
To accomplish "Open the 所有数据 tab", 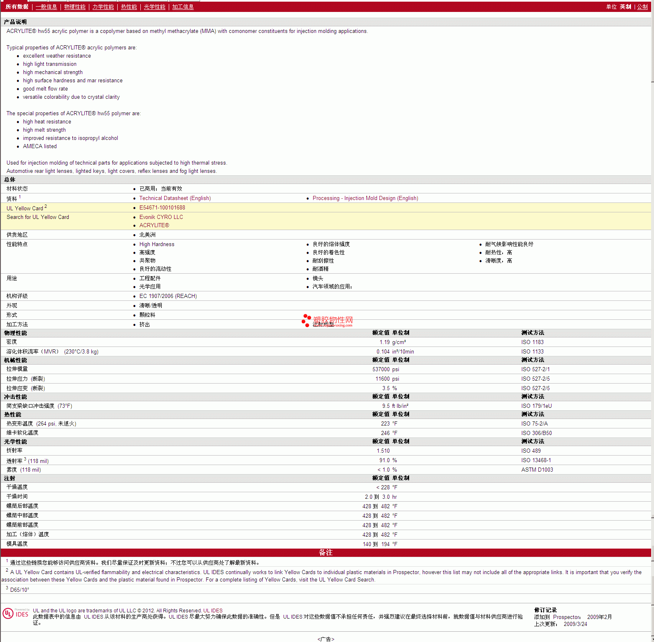I will (17, 7).
